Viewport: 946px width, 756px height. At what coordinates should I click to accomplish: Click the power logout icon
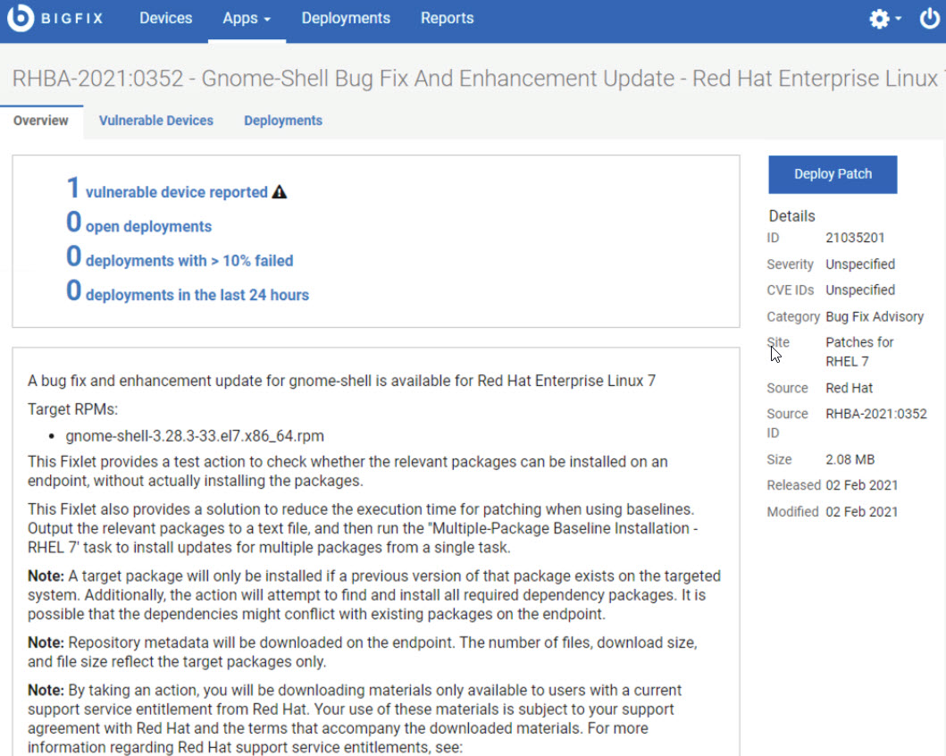click(929, 19)
